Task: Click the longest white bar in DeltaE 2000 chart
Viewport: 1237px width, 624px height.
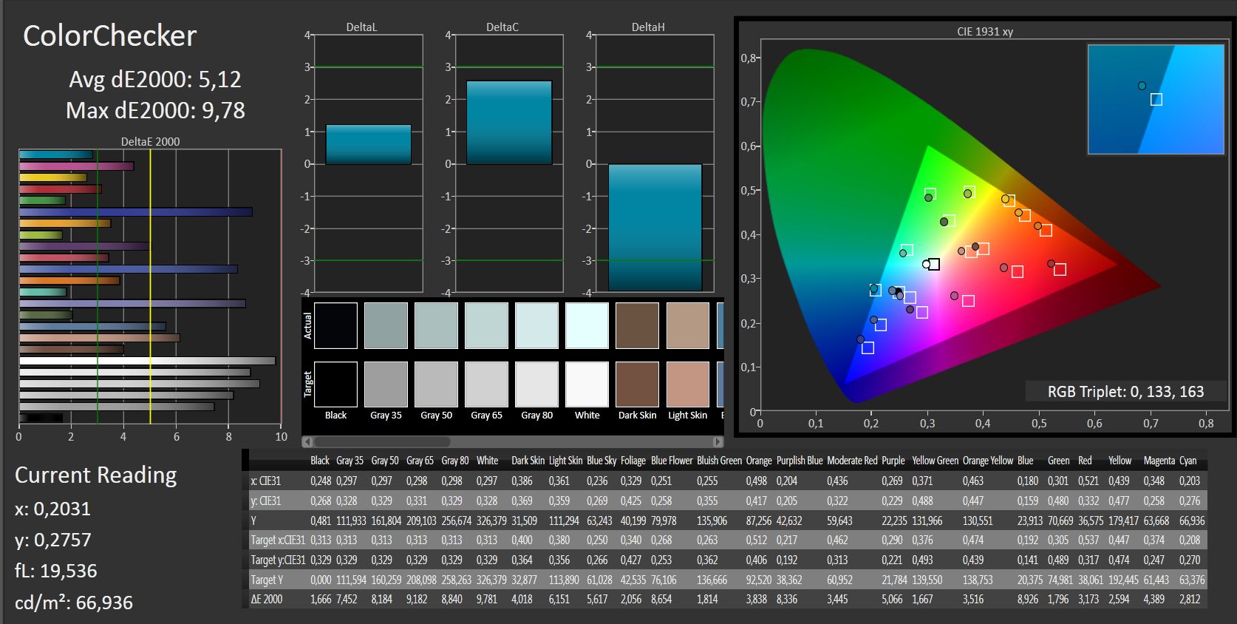Action: (147, 361)
